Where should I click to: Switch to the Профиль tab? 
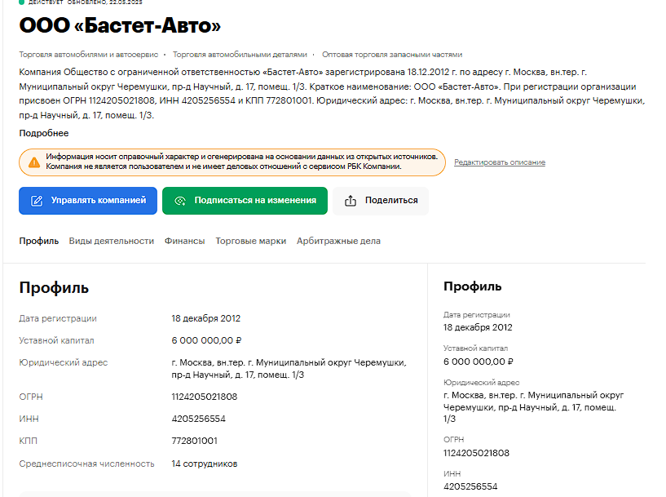tap(38, 241)
